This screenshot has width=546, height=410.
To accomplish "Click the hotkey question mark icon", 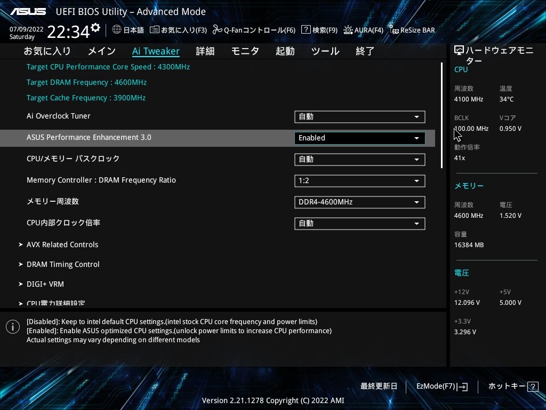I will pos(533,387).
